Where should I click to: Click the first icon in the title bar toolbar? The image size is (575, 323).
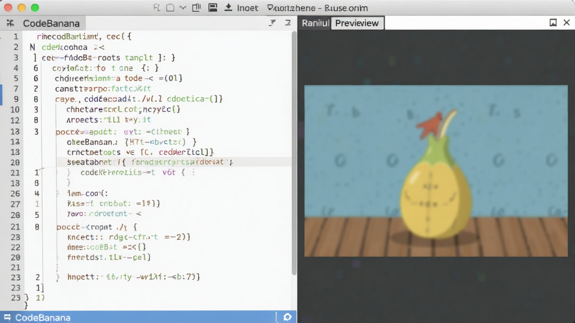pyautogui.click(x=157, y=8)
